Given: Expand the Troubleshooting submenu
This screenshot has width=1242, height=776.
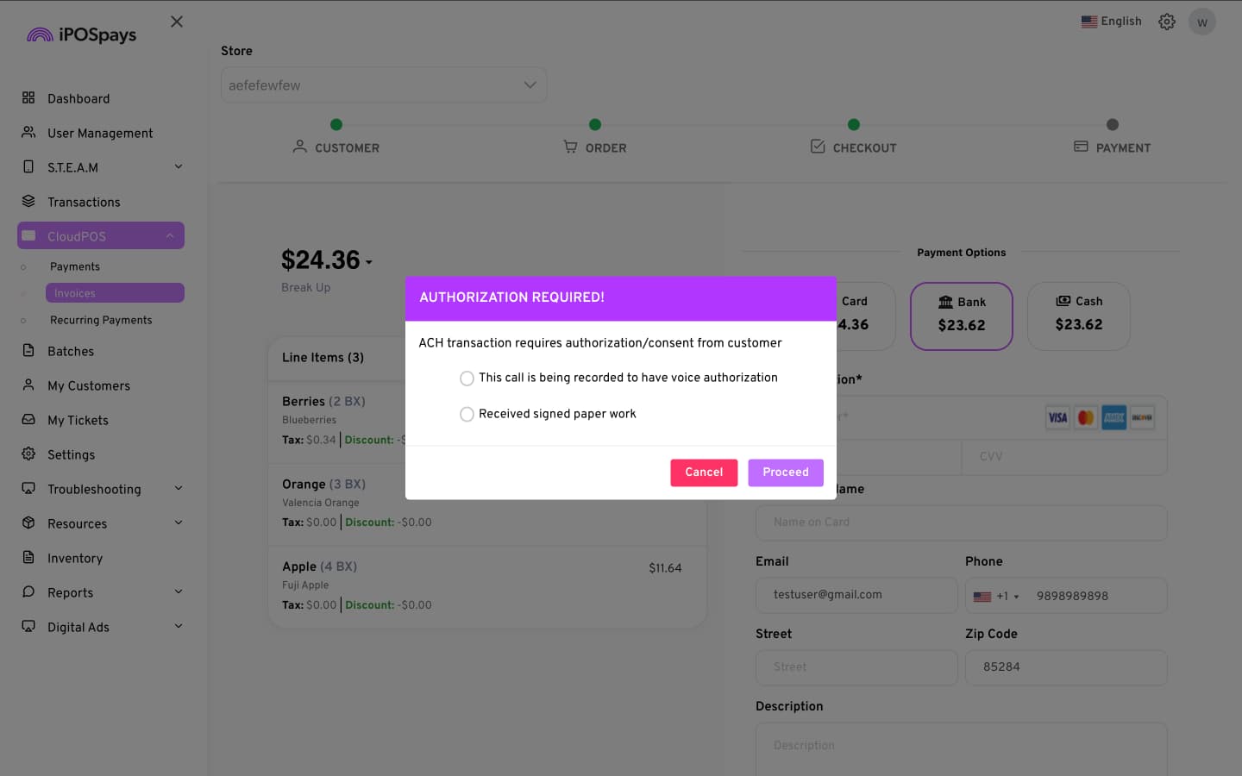Looking at the screenshot, I should point(179,489).
